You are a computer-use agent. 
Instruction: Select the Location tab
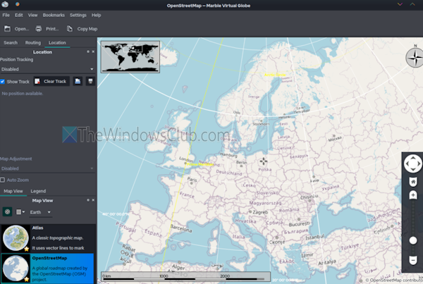pos(57,42)
